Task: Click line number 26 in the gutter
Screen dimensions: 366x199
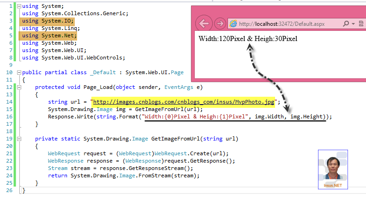Action: (9, 190)
